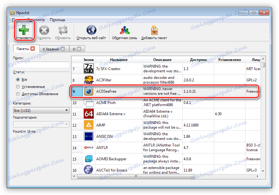Select the ACDSeeFree name cell
Viewport: 279px width, 195px height.
118,91
